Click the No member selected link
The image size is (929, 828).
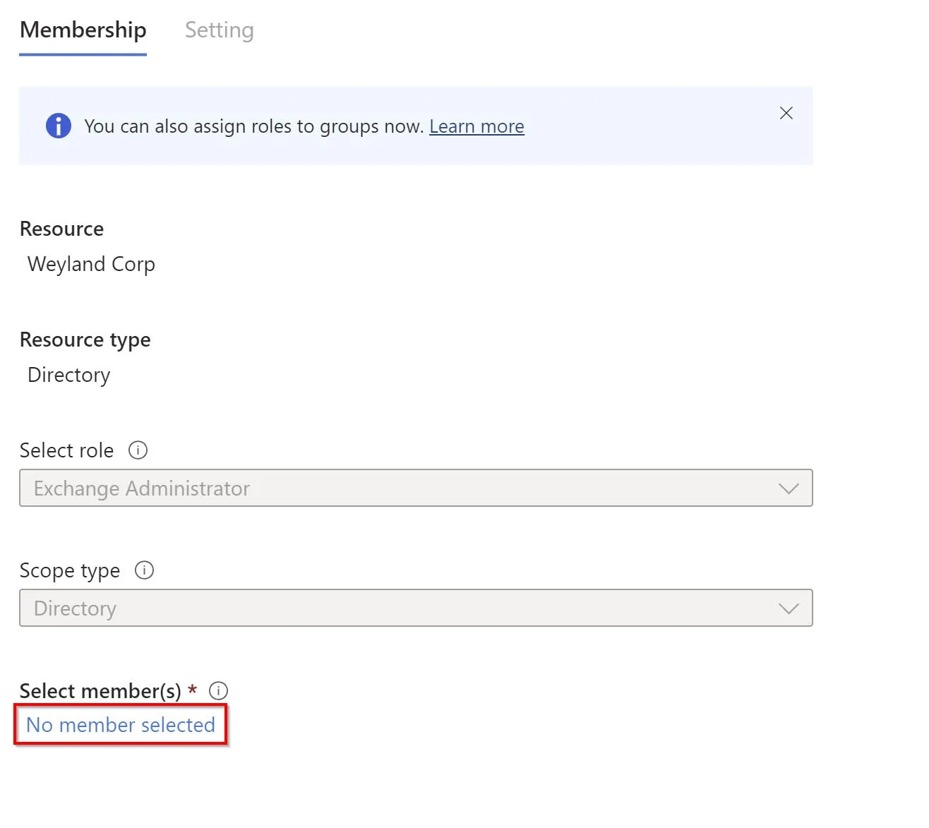click(121, 725)
